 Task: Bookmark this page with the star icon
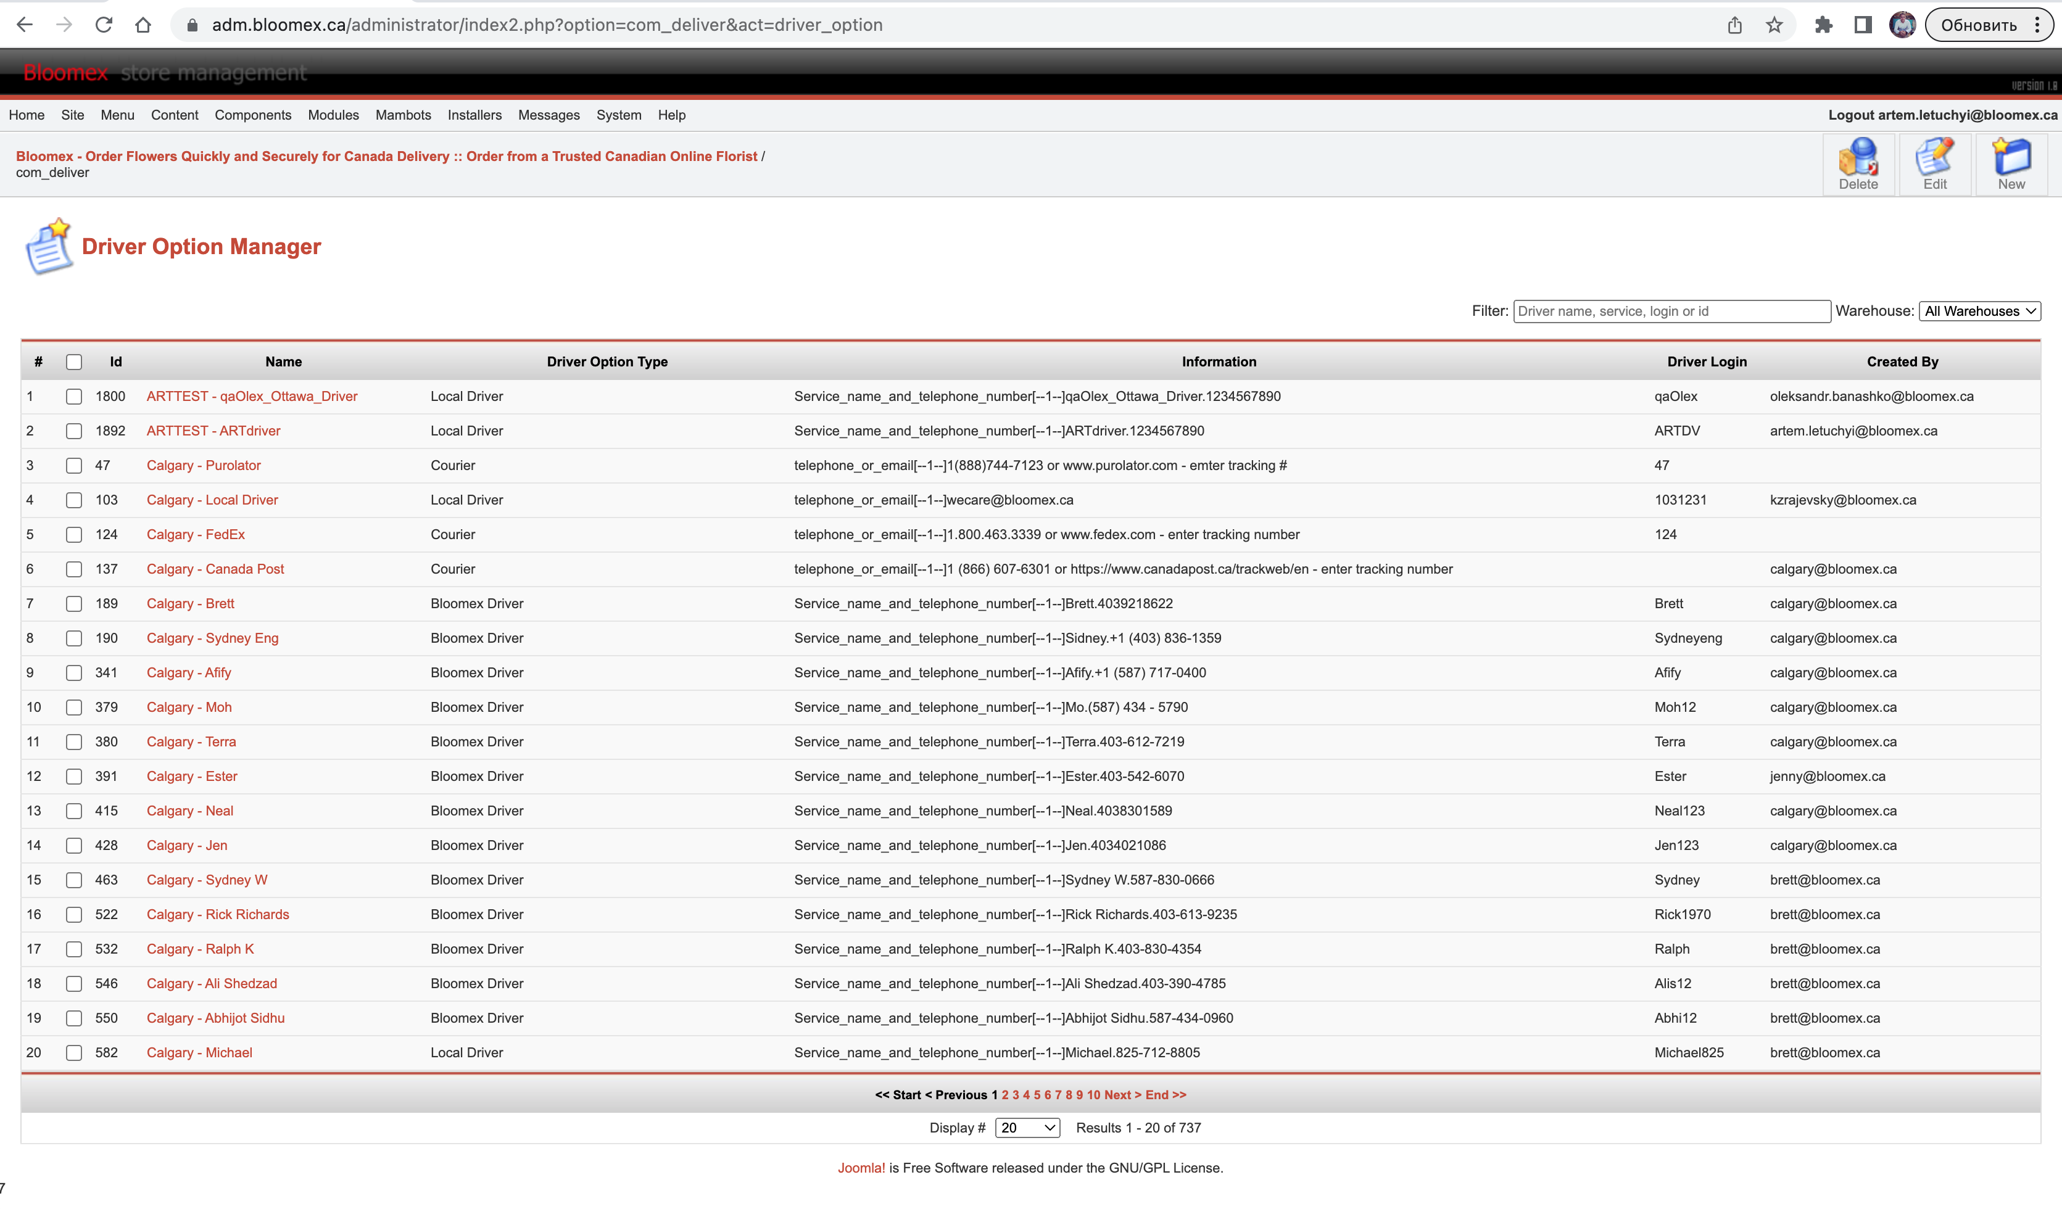pos(1774,25)
